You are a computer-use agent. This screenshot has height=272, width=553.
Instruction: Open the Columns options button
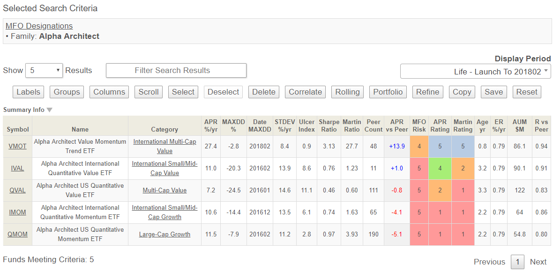click(x=109, y=92)
